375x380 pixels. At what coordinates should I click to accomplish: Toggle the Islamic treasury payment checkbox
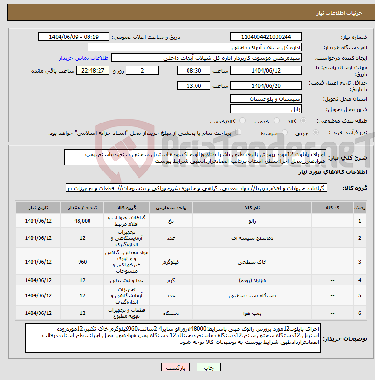pyautogui.click(x=238, y=132)
